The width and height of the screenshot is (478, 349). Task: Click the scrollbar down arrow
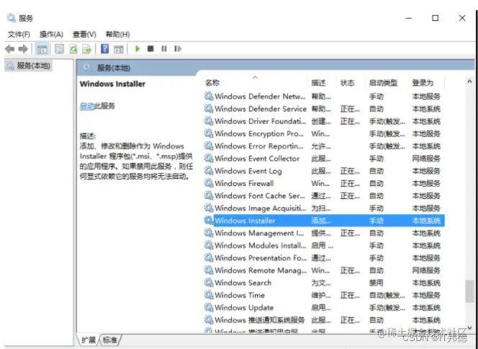(x=469, y=328)
